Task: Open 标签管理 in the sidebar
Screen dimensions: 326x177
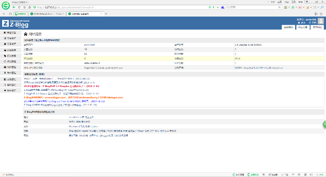Action: click(x=10, y=56)
